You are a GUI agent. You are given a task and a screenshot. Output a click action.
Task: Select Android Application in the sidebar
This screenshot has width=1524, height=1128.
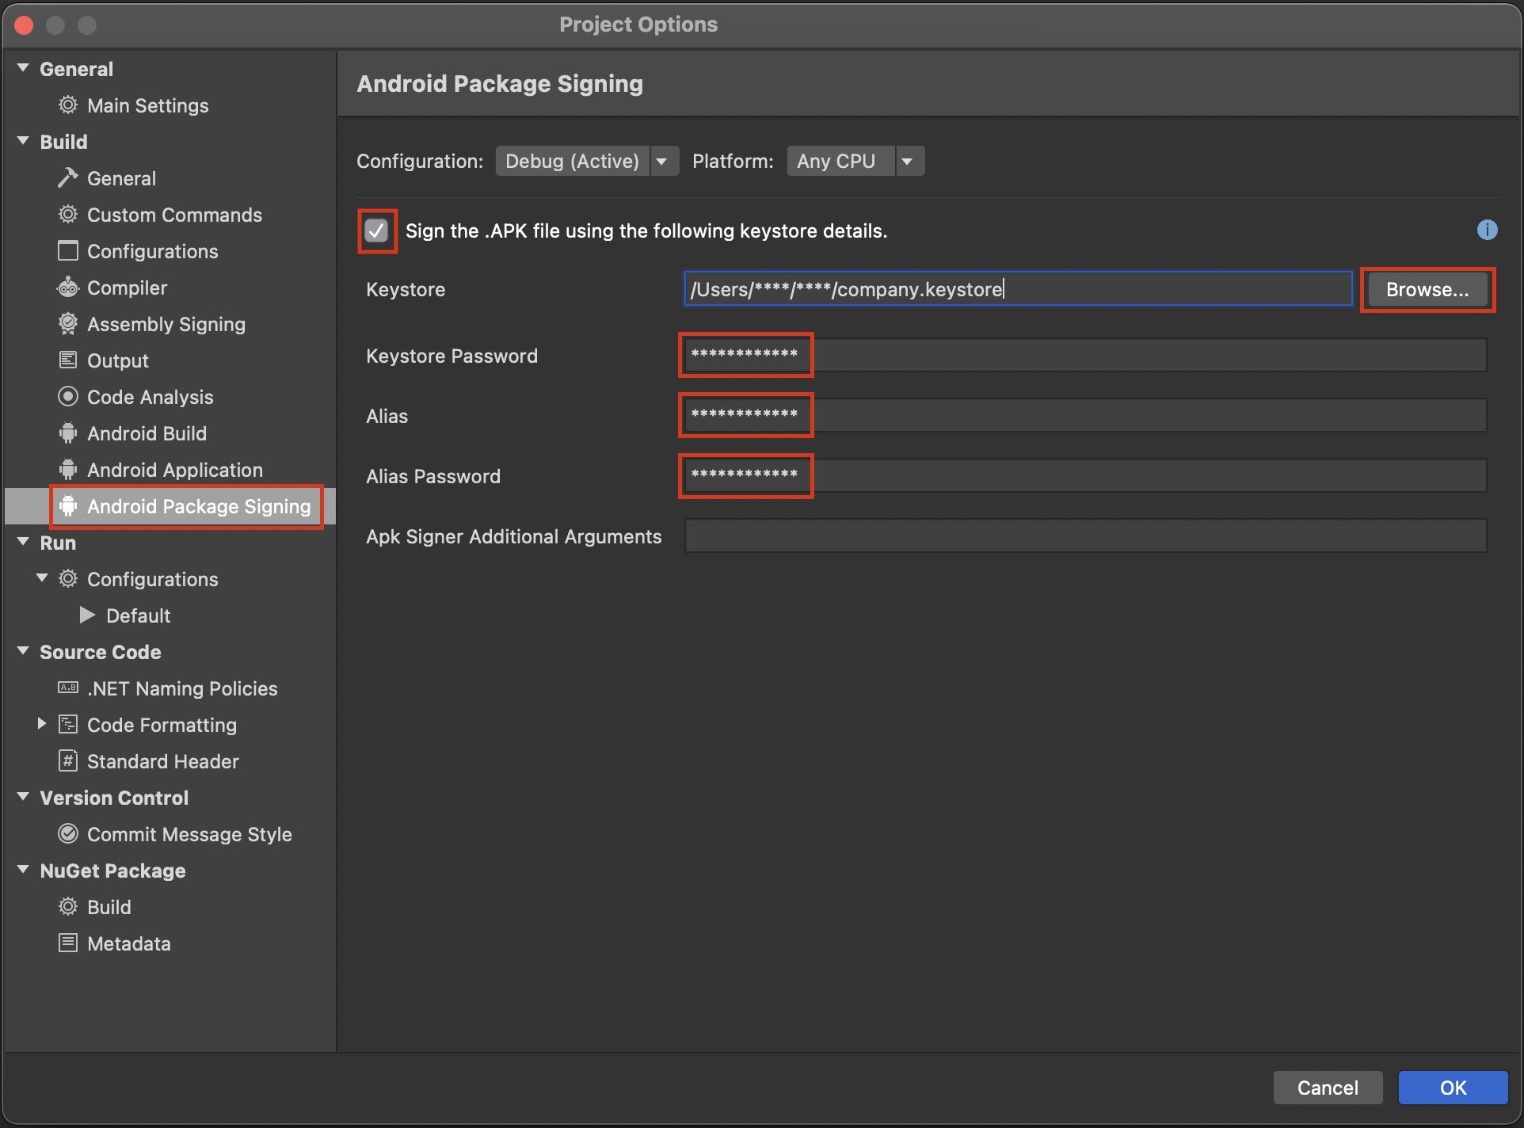point(174,470)
